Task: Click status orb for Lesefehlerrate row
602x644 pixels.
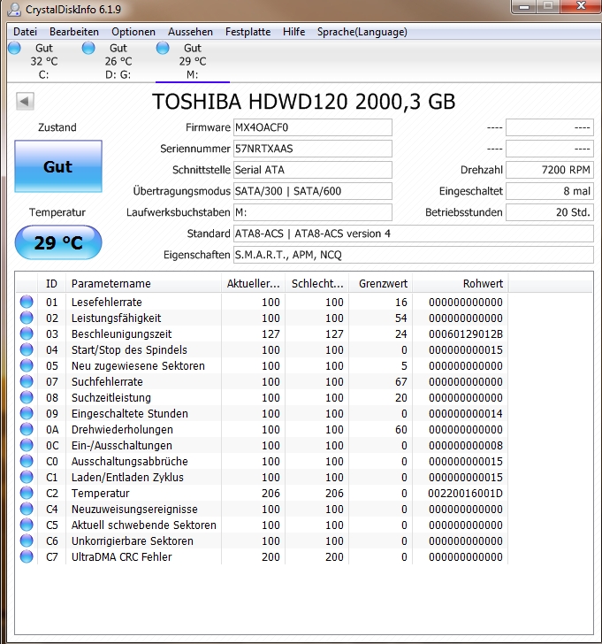Action: [x=27, y=302]
